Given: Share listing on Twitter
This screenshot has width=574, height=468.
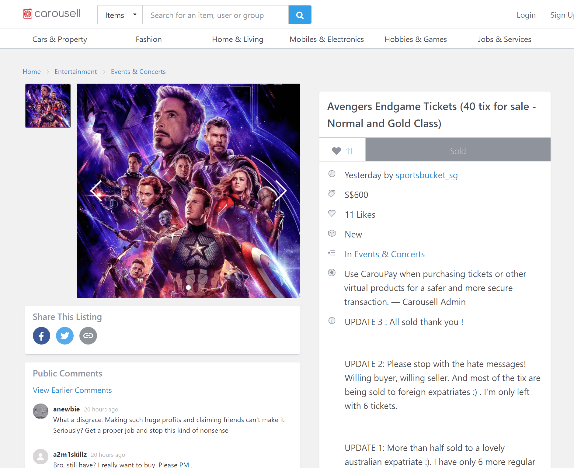Looking at the screenshot, I should 65,336.
